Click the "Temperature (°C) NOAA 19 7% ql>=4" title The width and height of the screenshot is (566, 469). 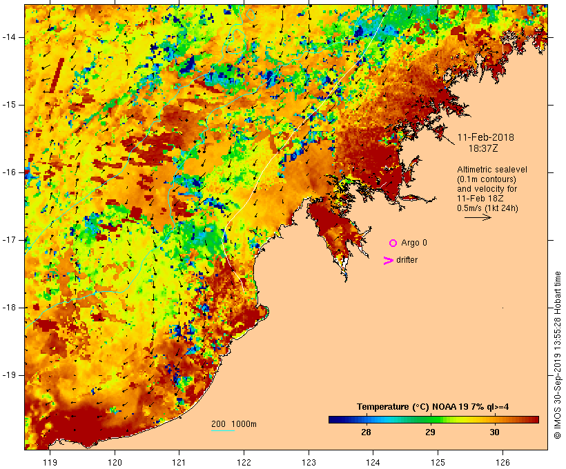[433, 407]
